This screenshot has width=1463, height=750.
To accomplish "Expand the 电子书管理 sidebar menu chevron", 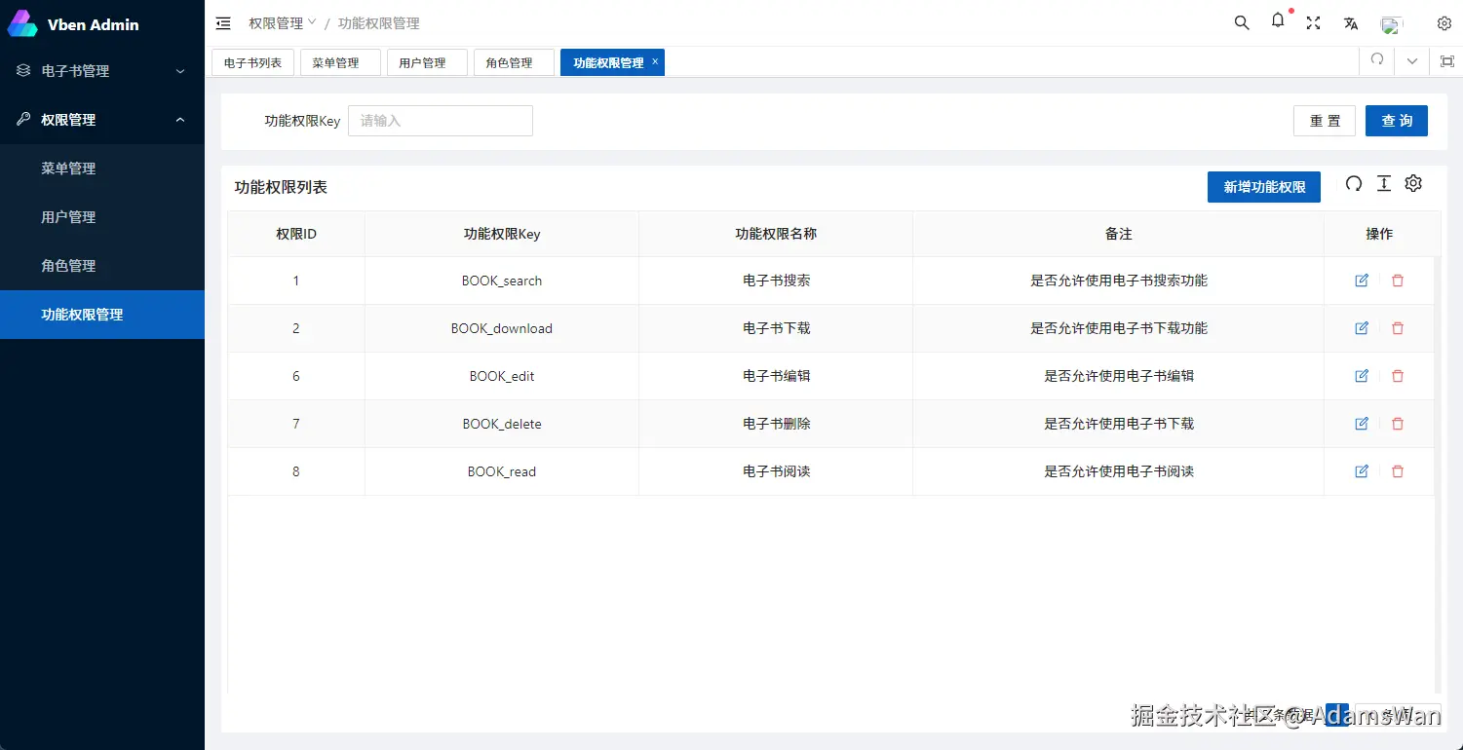I will point(179,71).
